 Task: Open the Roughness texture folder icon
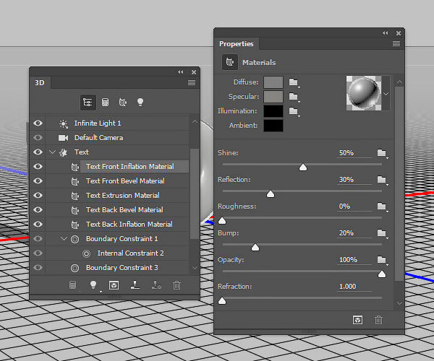coord(382,206)
